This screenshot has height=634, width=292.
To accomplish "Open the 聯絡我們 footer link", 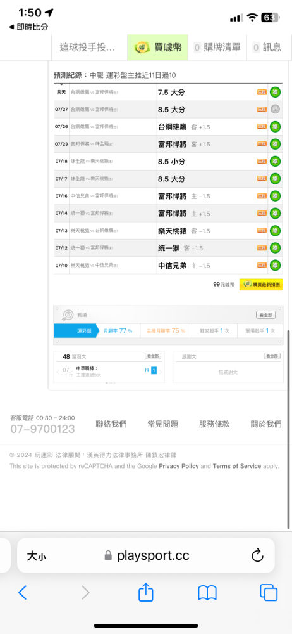I will [111, 424].
